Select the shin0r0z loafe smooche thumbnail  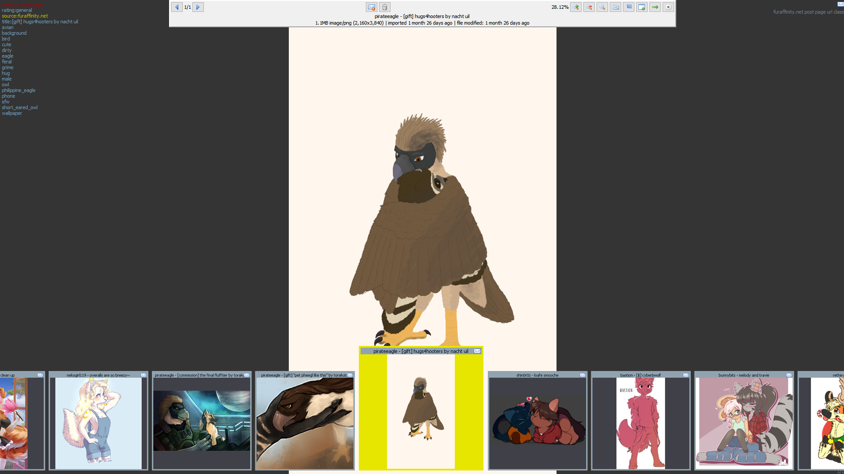tap(538, 421)
